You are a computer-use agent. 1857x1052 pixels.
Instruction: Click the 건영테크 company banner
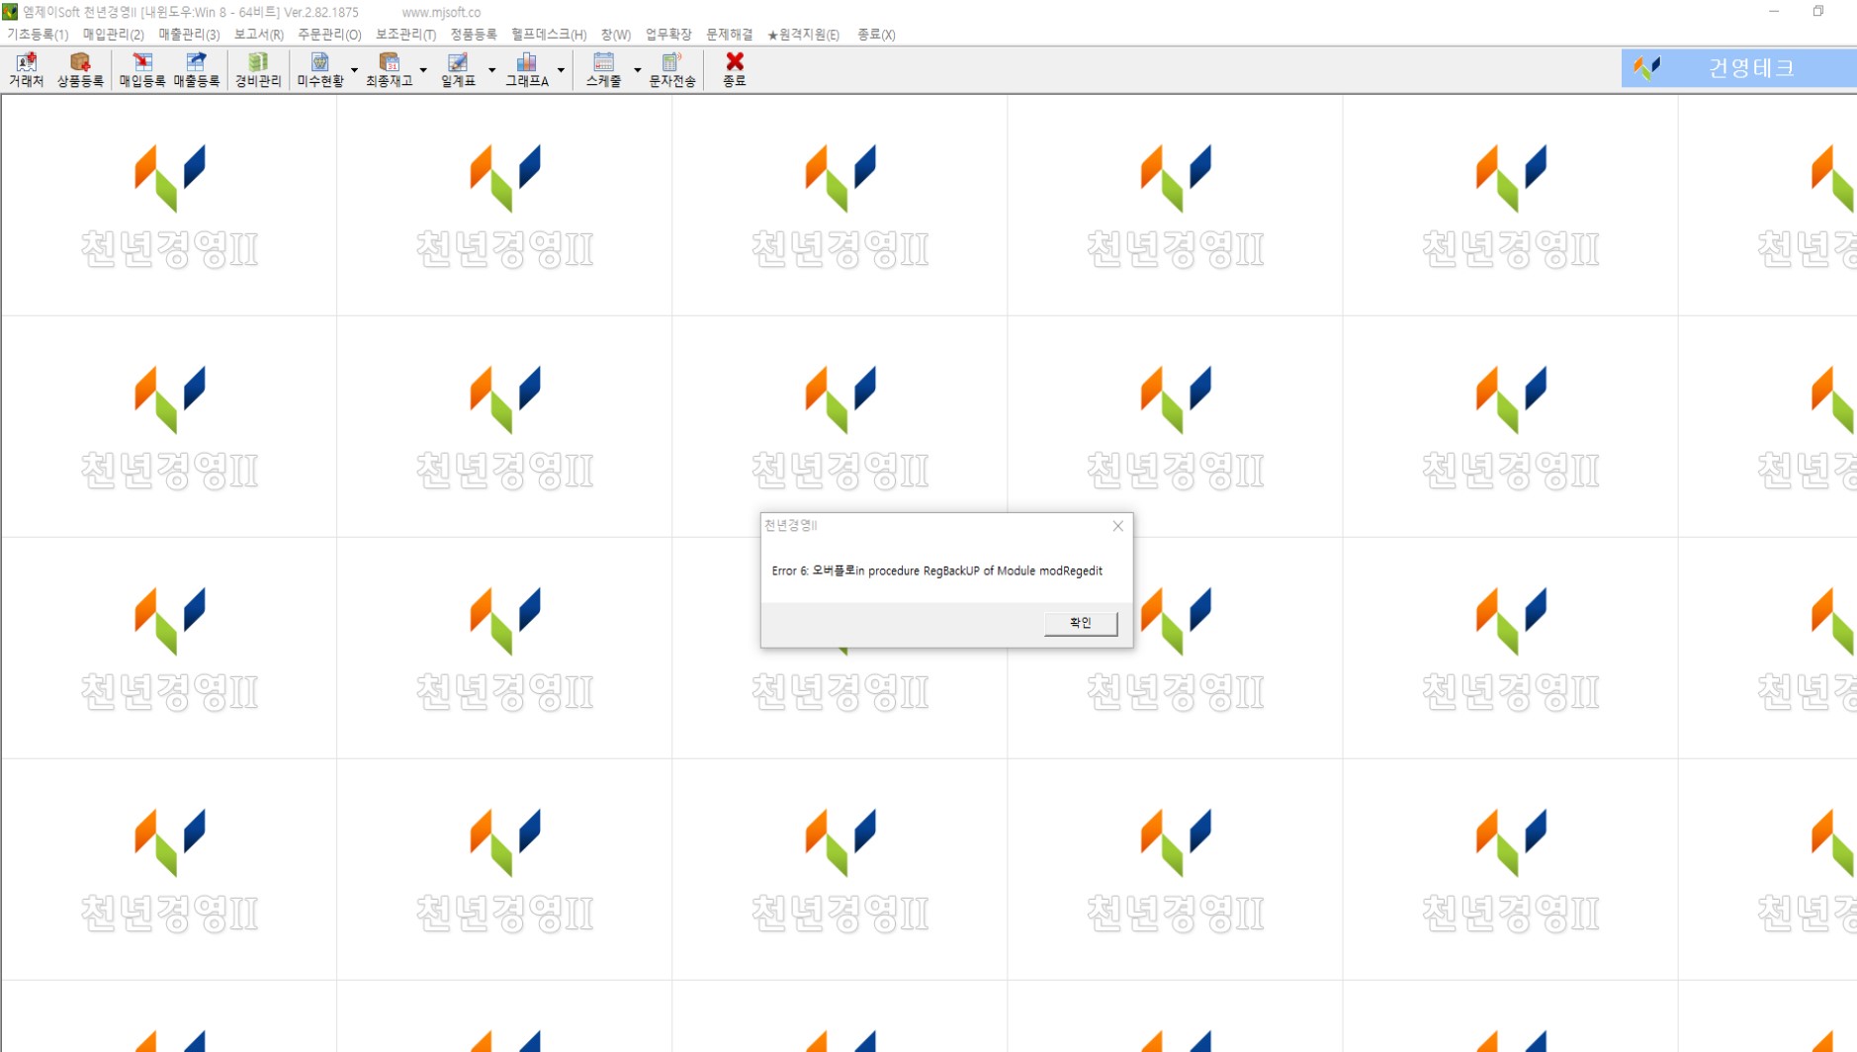(1738, 68)
